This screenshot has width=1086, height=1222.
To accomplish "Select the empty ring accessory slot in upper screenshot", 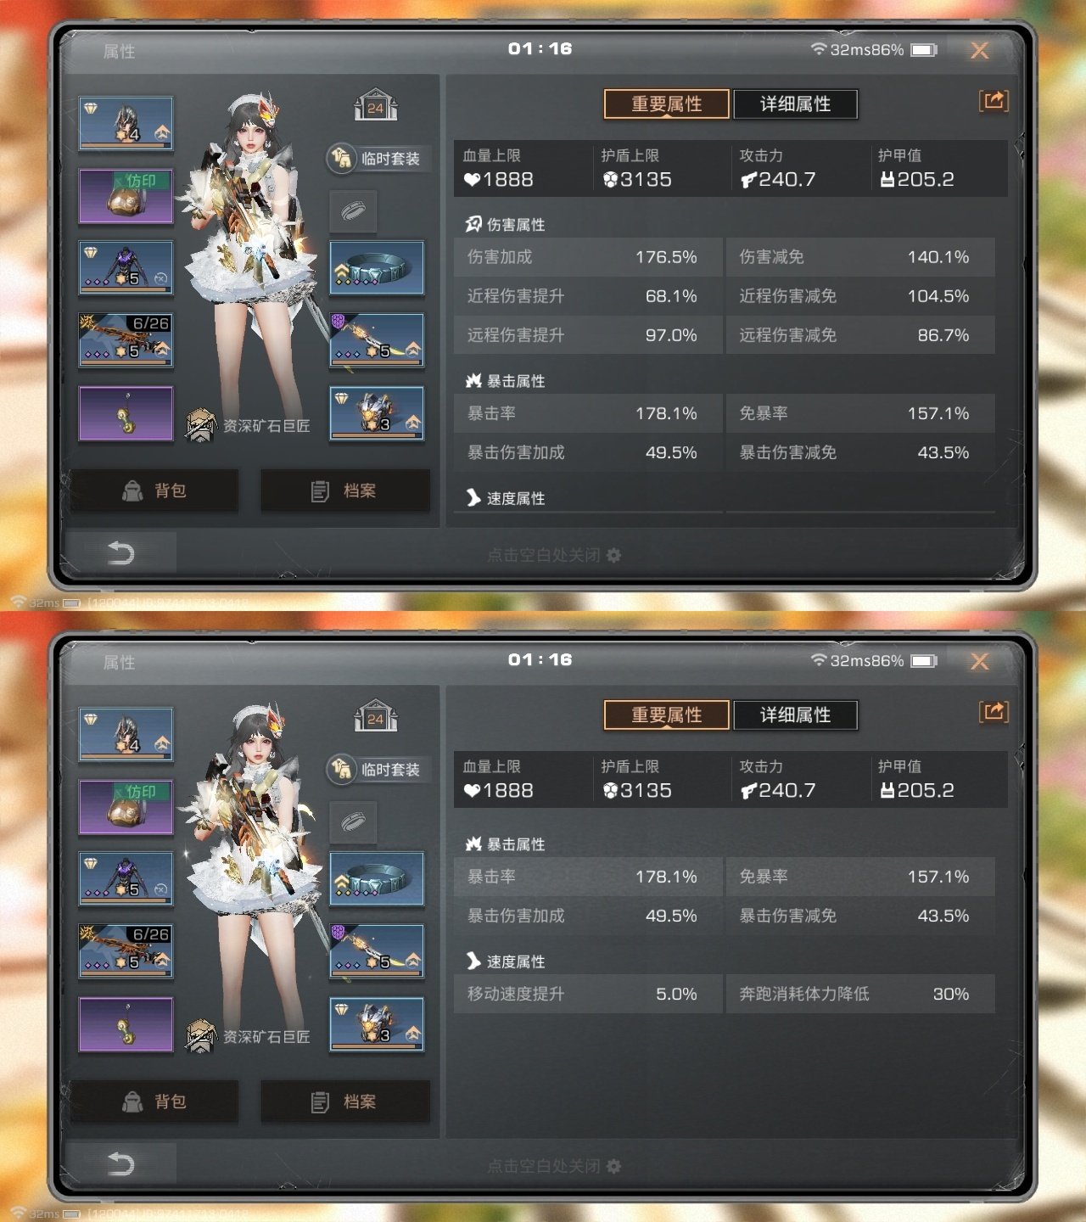I will click(x=353, y=210).
